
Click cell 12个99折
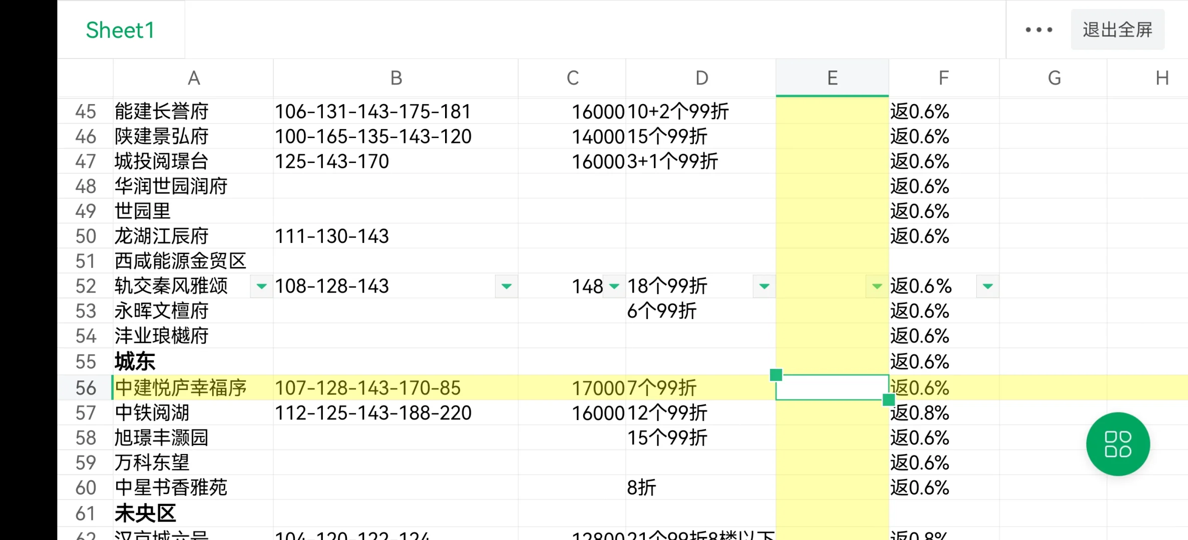pos(701,412)
